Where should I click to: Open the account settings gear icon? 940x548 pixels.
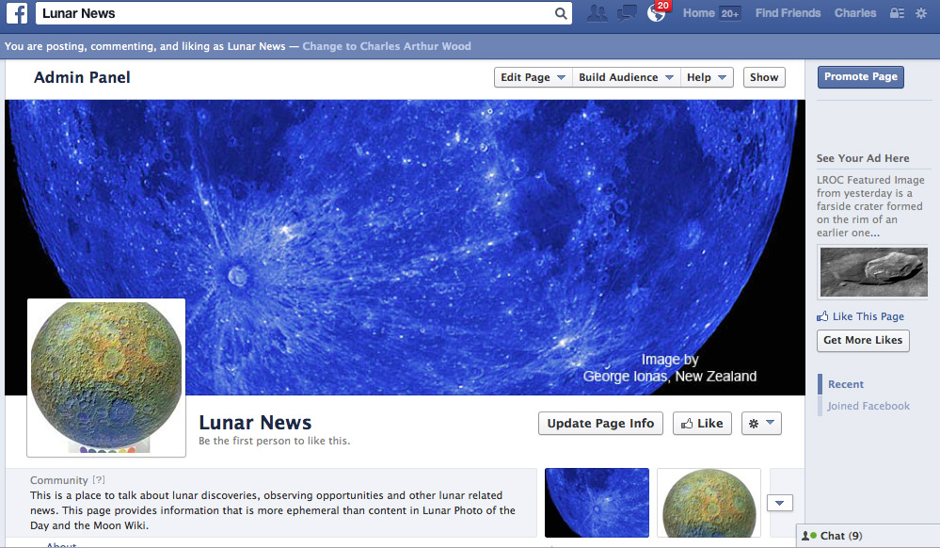[921, 13]
